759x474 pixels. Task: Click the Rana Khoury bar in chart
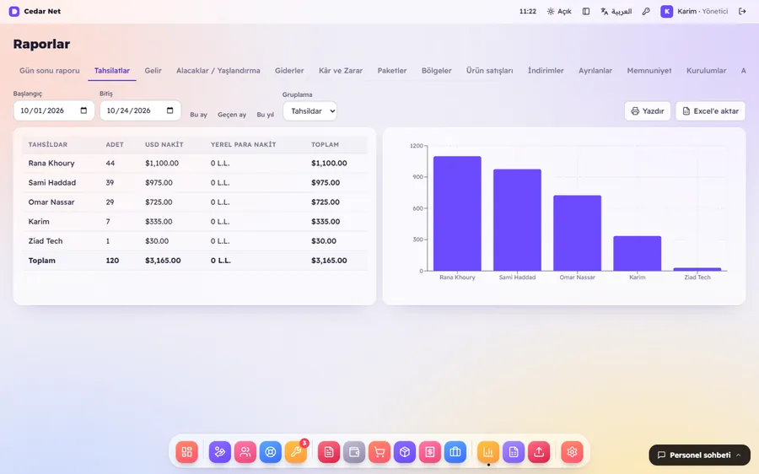(457, 213)
